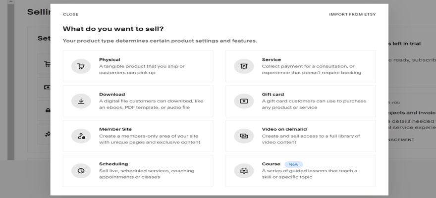Click the shopping cart icon for Physical
The height and width of the screenshot is (198, 436).
click(81, 66)
